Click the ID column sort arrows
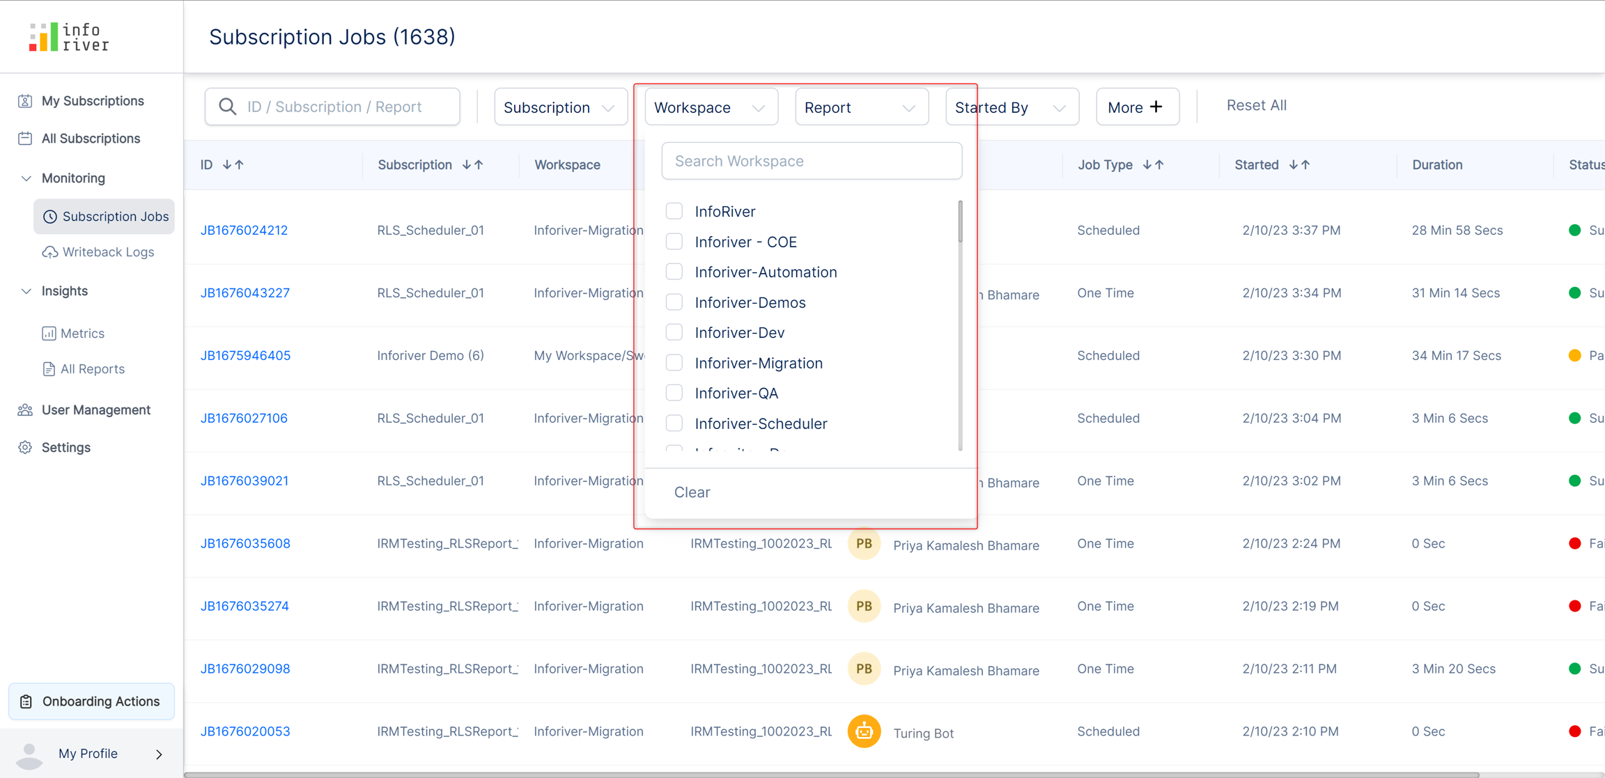1605x778 pixels. click(233, 165)
